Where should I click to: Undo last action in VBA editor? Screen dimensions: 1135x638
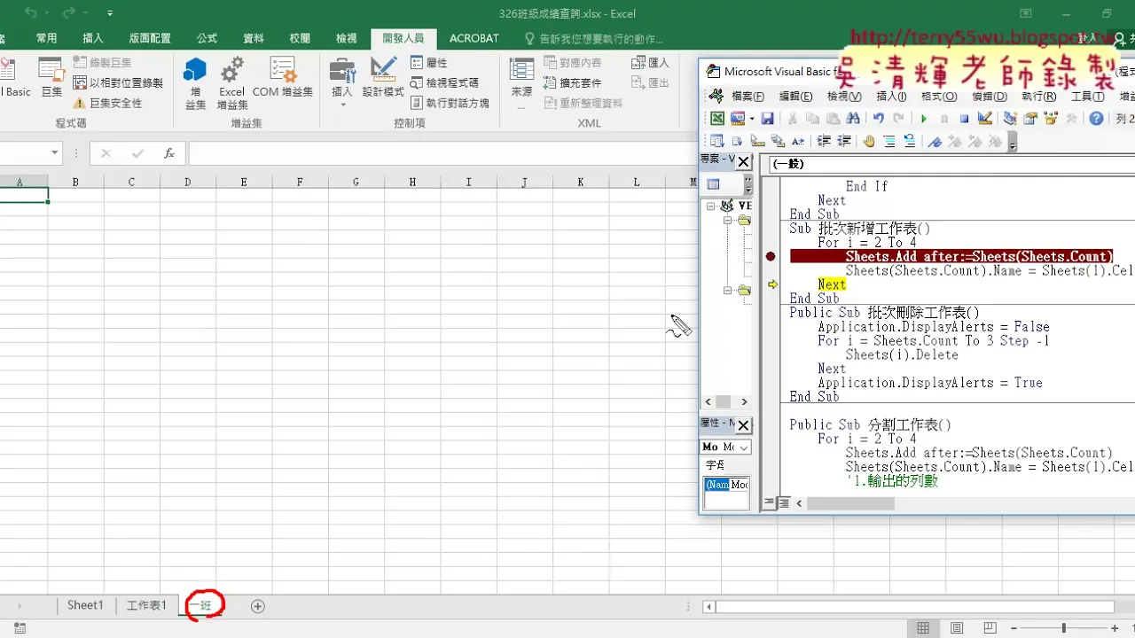(x=878, y=119)
